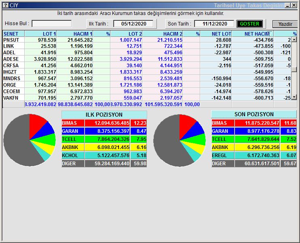This screenshot has height=243, width=300.
Task: Click value 12.094.636.485 in ILK POZISYON
Action: point(107,123)
